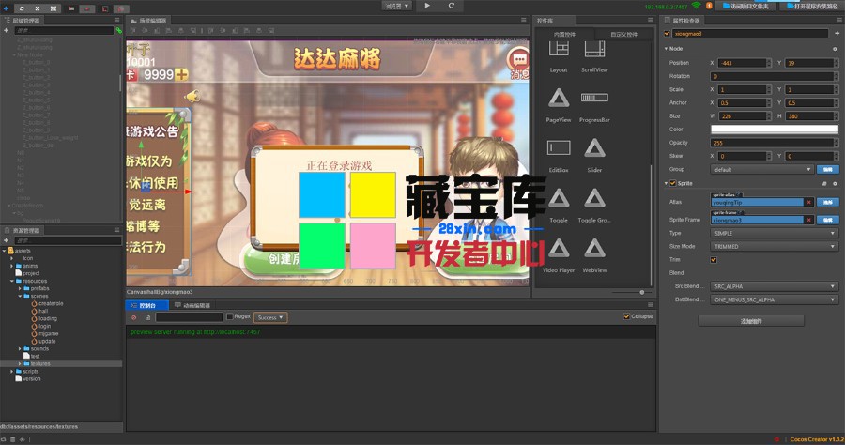The height and width of the screenshot is (445, 845).
Task: Select the rotate transform tool in top toolbar
Action: pyautogui.click(x=22, y=8)
